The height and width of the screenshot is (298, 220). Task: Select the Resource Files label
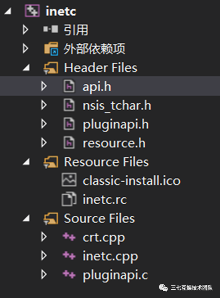[x=106, y=162]
